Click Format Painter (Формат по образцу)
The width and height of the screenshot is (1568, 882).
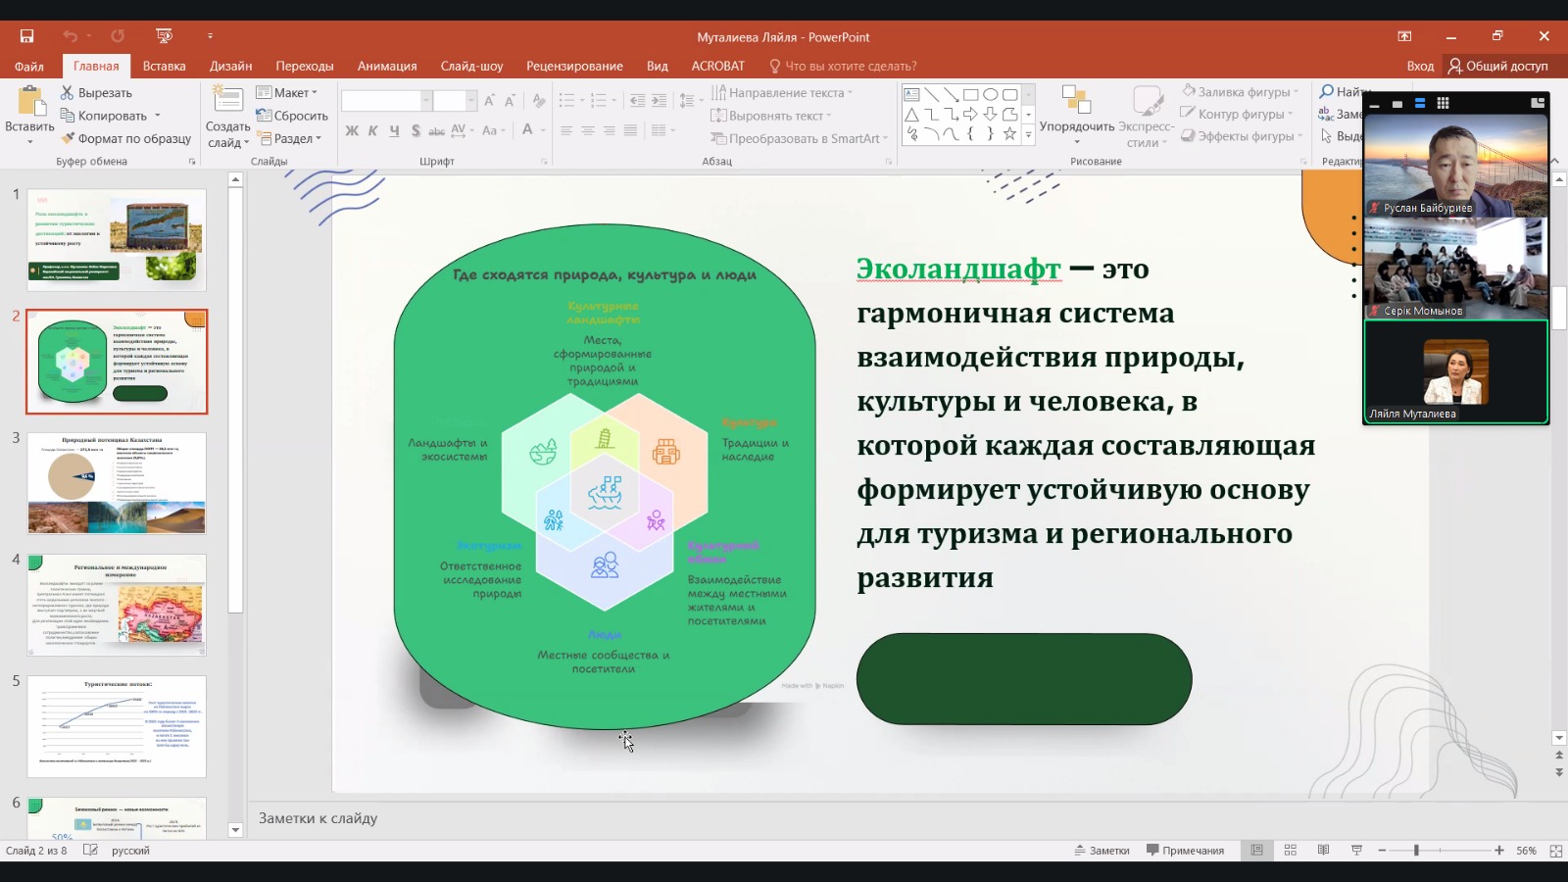(125, 139)
